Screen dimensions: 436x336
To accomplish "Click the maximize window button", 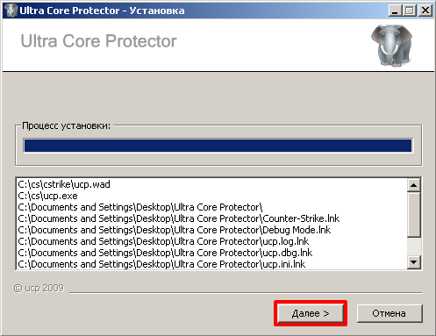I will pos(410,11).
